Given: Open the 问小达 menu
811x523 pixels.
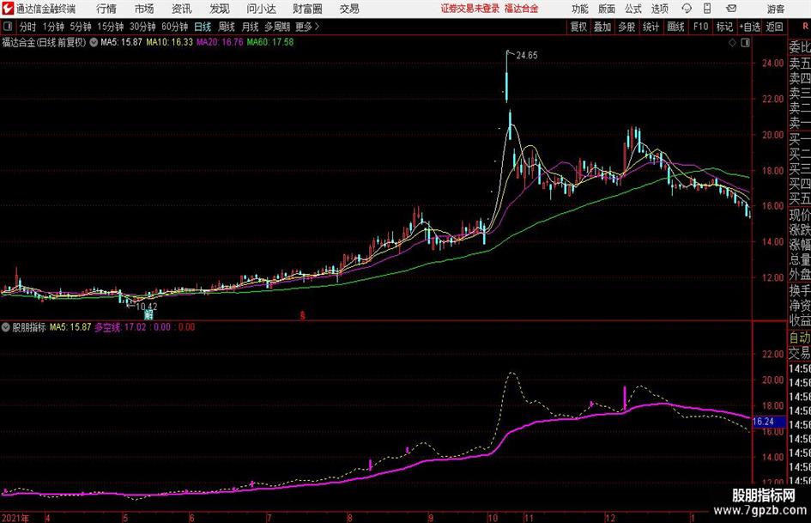Looking at the screenshot, I should pyautogui.click(x=261, y=9).
